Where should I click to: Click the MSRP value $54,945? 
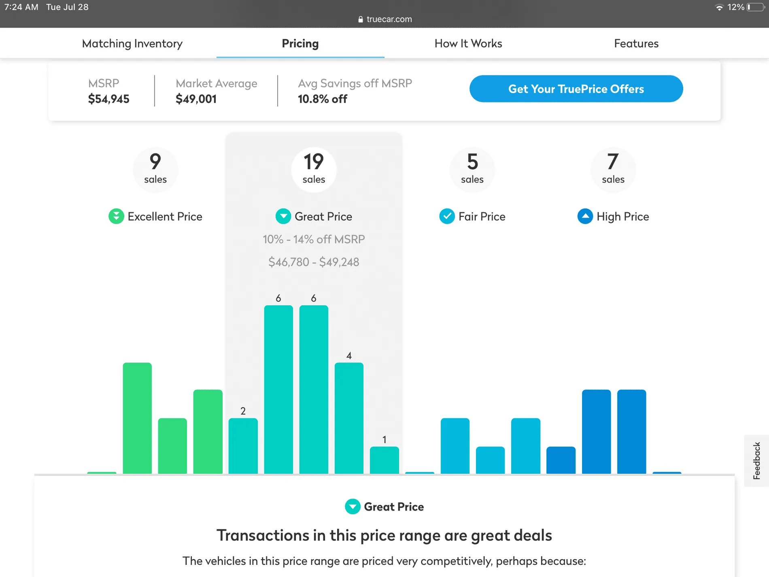[109, 99]
